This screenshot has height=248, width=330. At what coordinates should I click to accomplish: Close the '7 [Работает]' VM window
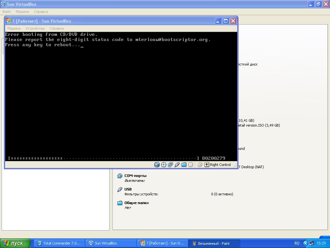233,21
